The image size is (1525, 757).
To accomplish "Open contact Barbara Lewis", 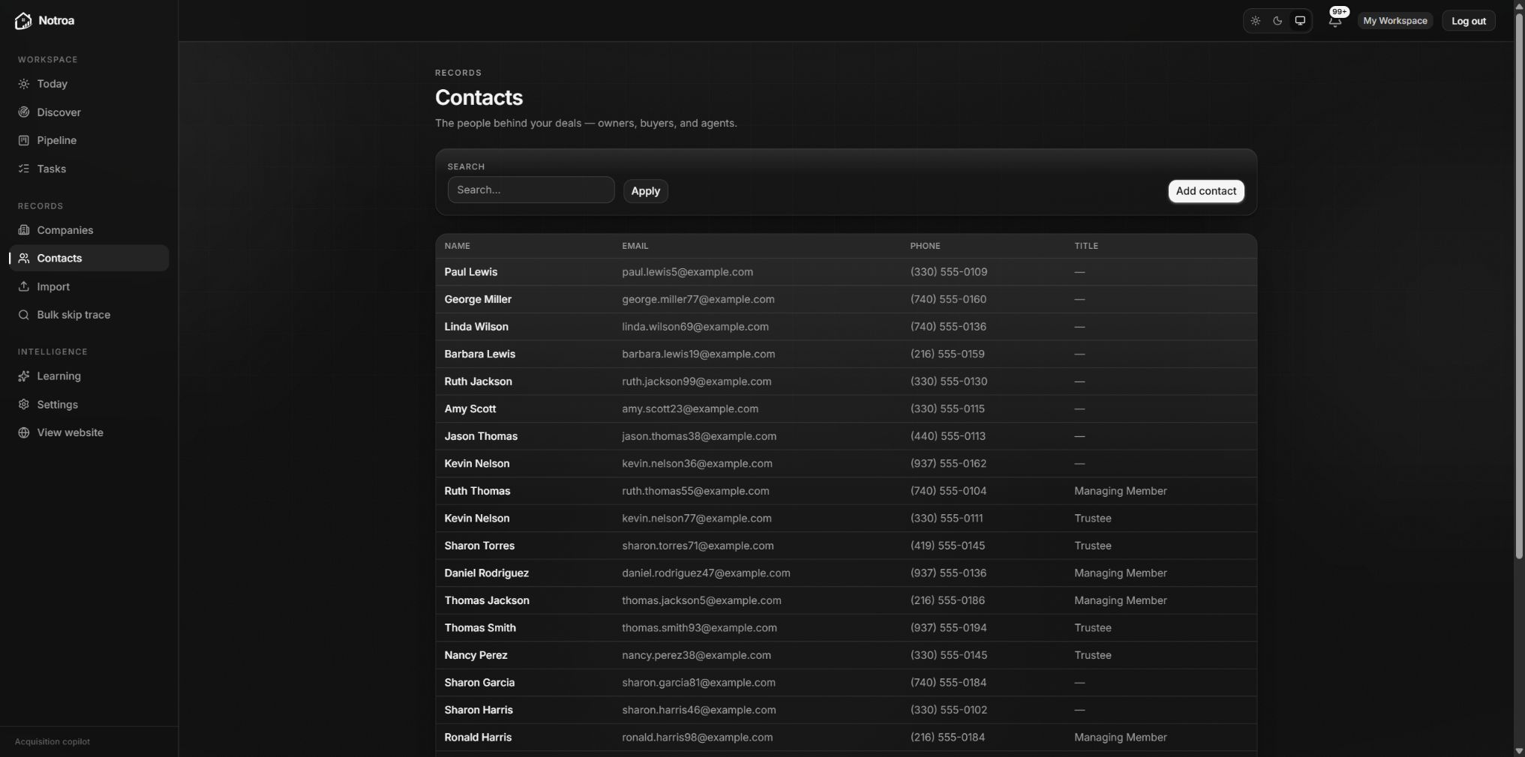I will [x=479, y=354].
